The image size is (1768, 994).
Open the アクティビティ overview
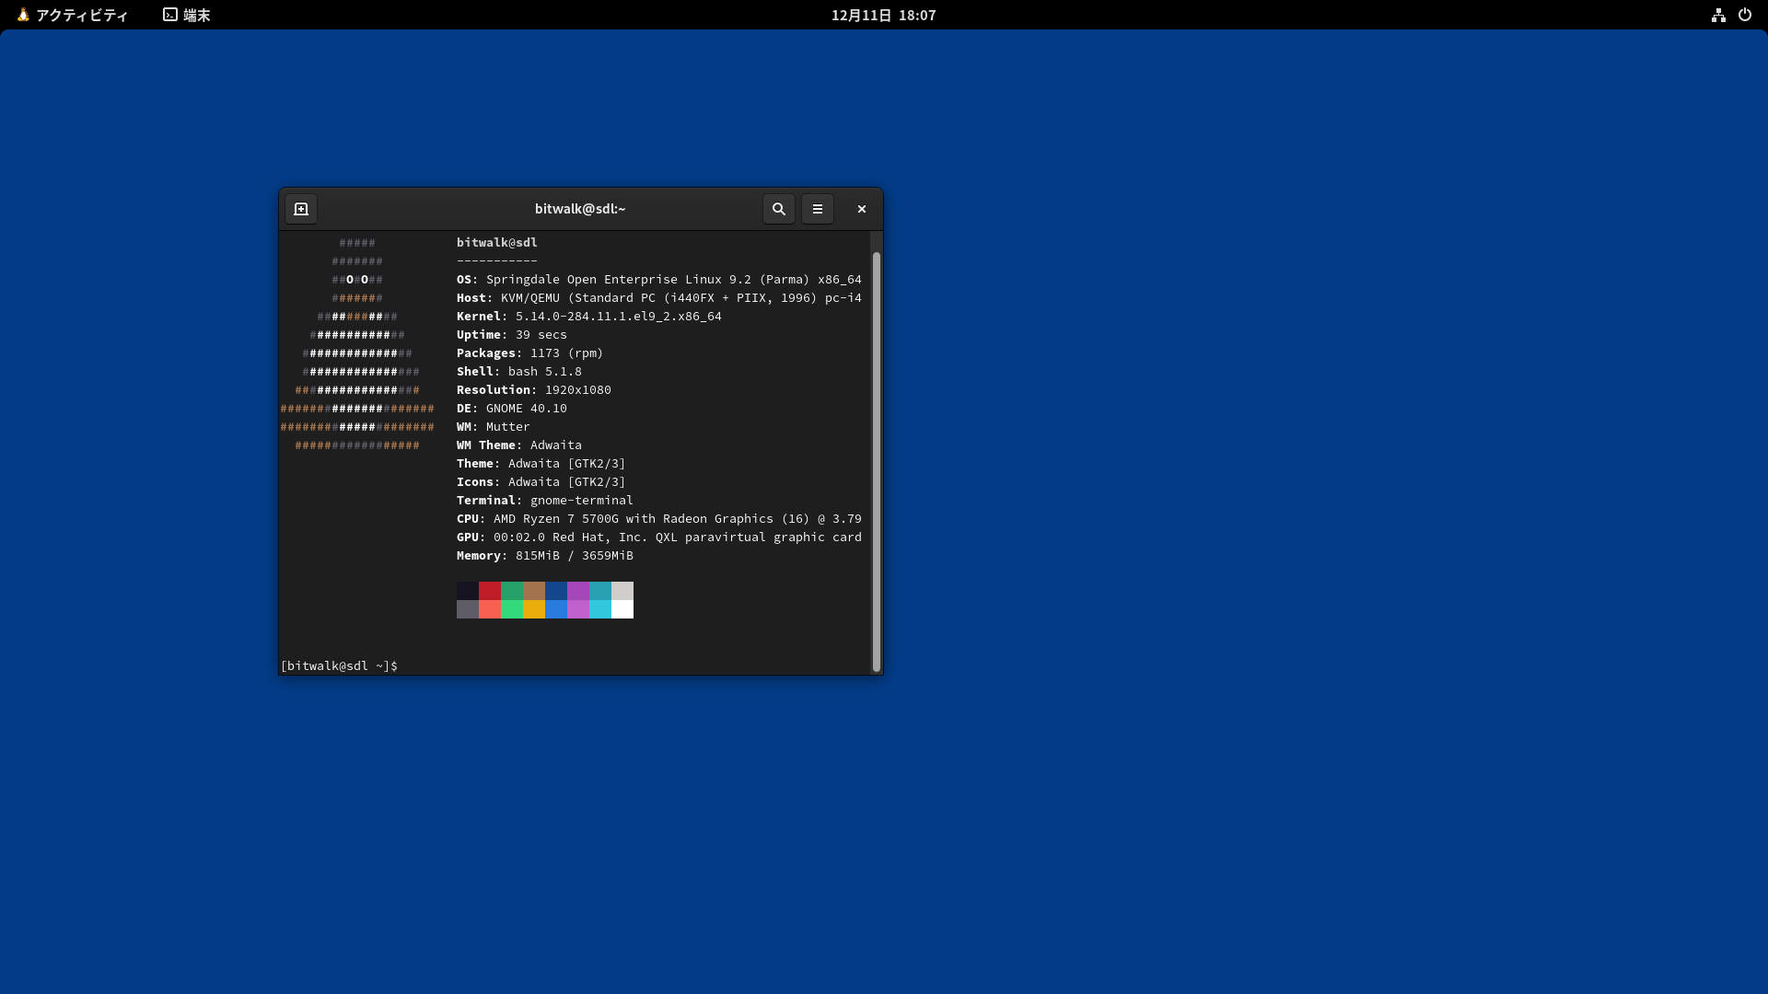81,15
